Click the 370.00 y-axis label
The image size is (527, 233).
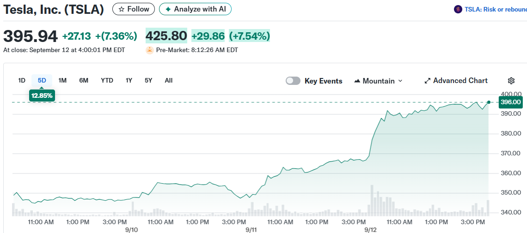511,153
